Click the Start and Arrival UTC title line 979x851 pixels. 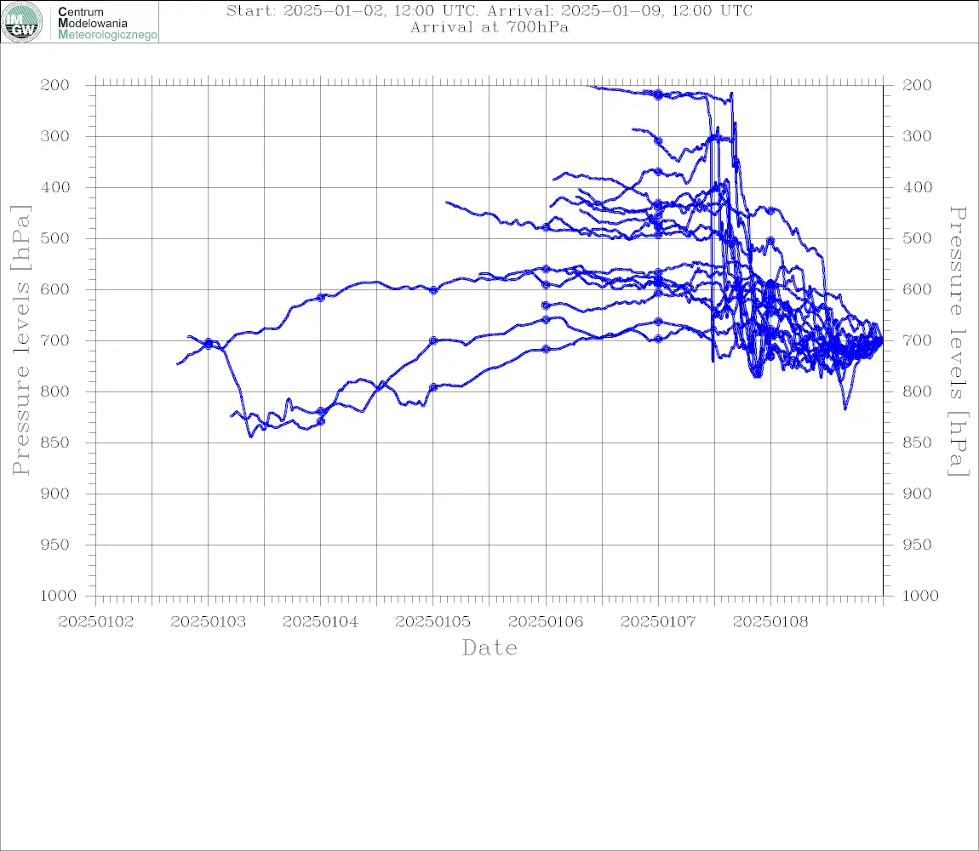point(489,10)
